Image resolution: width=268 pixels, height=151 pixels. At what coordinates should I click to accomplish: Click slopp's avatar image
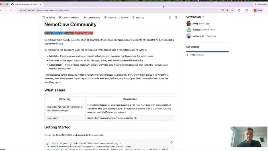[189, 24]
